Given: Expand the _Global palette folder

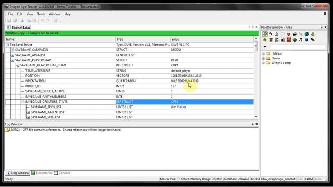Looking at the screenshot, I should click(264, 54).
